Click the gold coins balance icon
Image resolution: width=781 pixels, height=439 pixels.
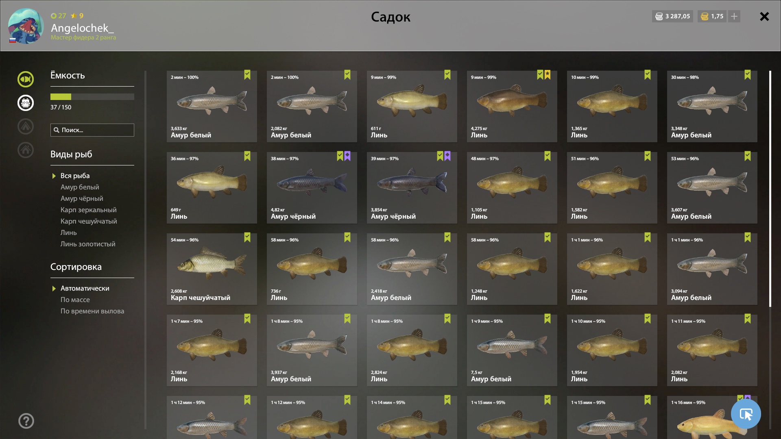(705, 16)
